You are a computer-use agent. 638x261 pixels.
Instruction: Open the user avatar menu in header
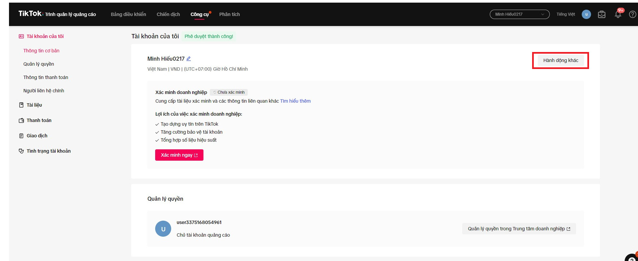tap(586, 14)
